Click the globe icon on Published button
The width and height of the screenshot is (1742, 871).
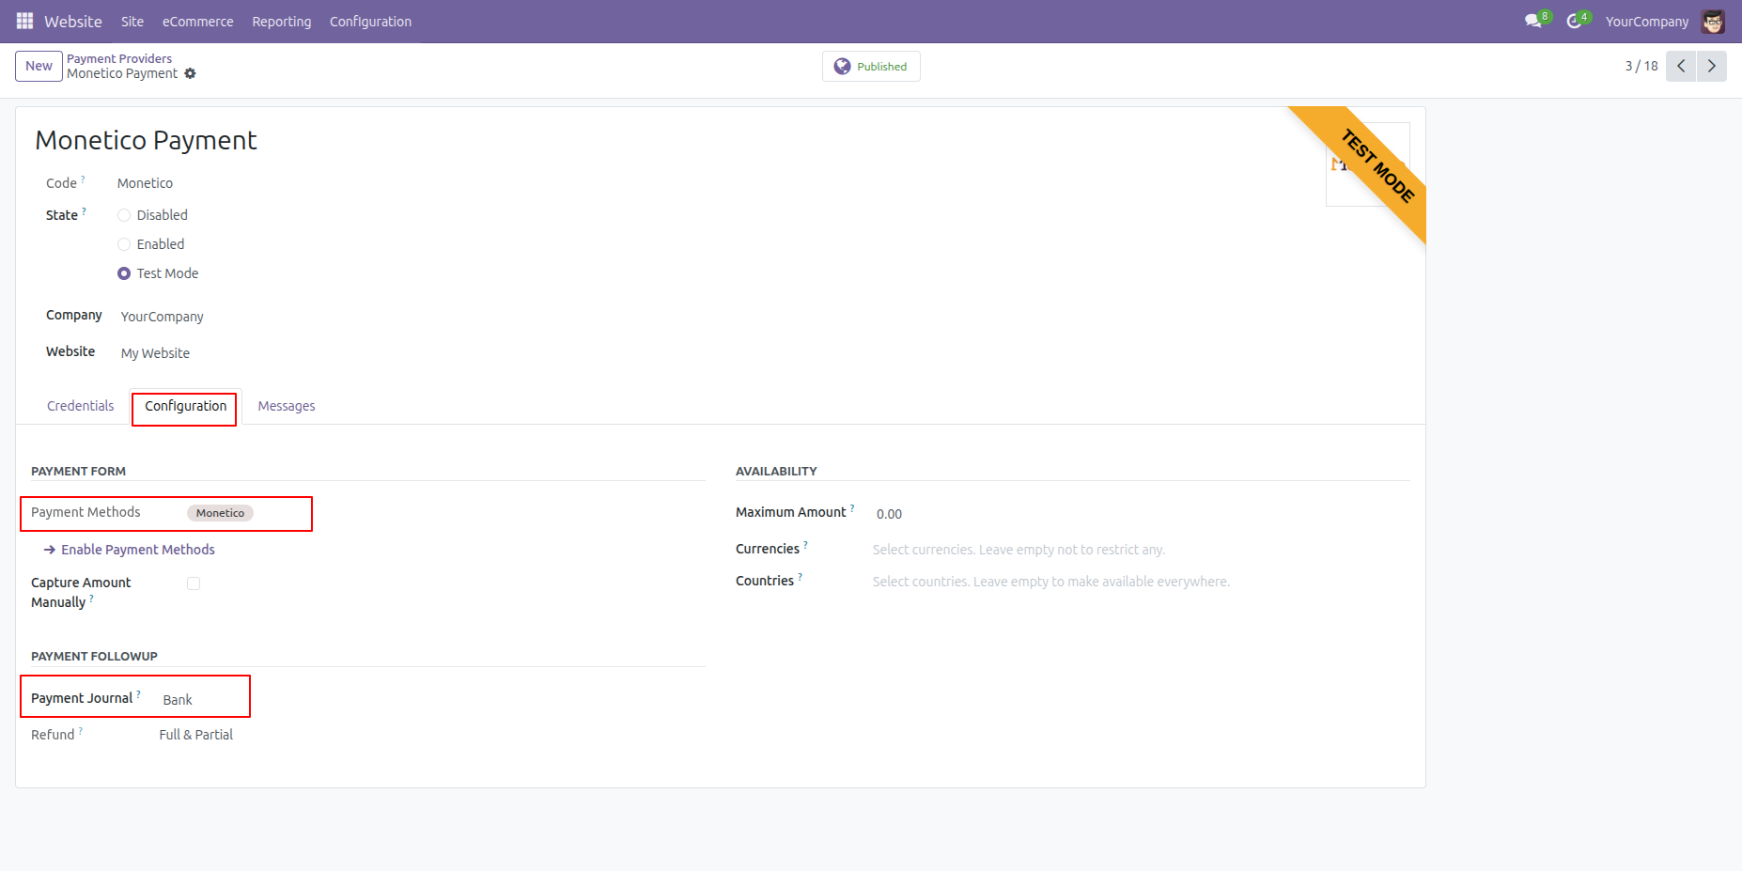842,67
